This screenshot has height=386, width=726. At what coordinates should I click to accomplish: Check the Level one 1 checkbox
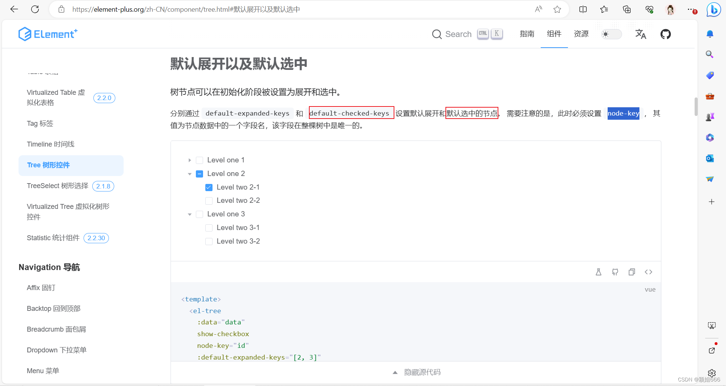200,160
